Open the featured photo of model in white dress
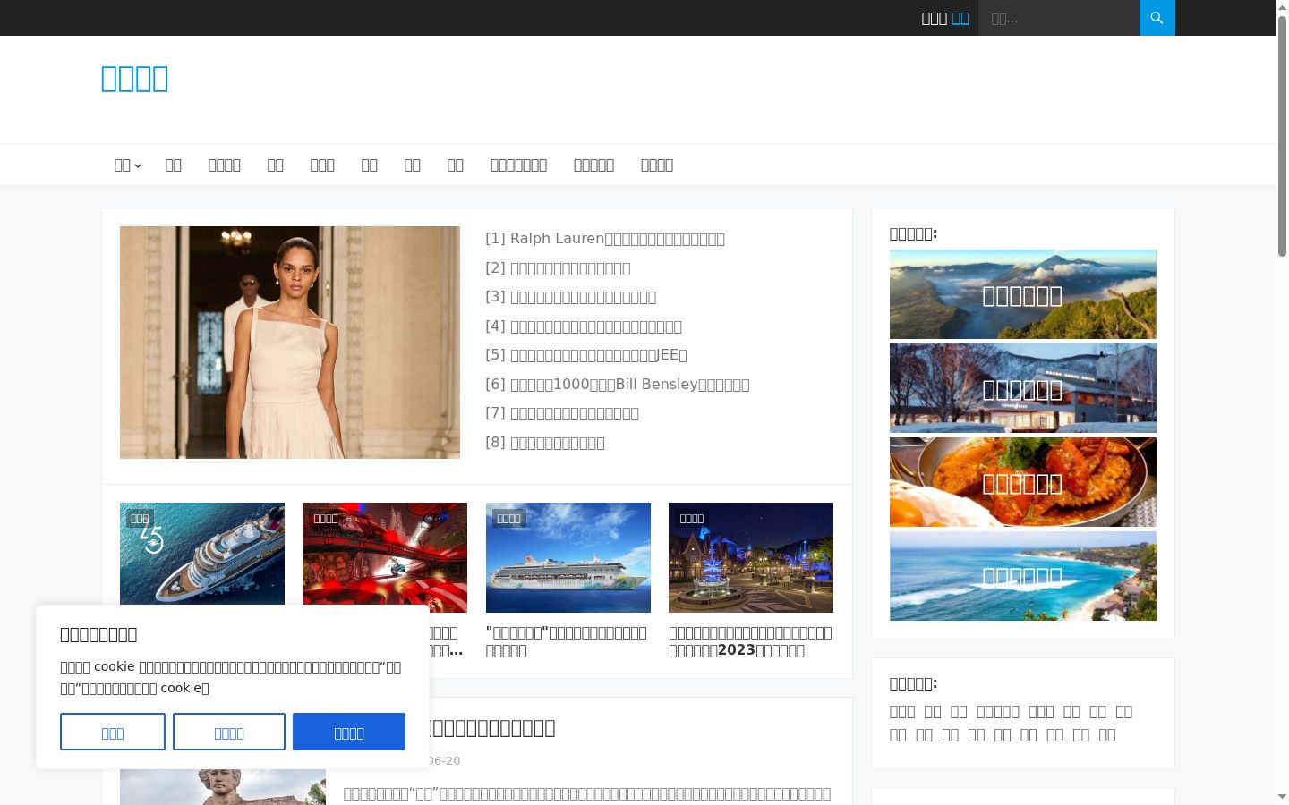 tap(290, 343)
